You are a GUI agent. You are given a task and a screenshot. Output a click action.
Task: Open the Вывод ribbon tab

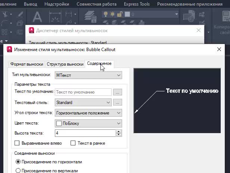[x=31, y=4]
